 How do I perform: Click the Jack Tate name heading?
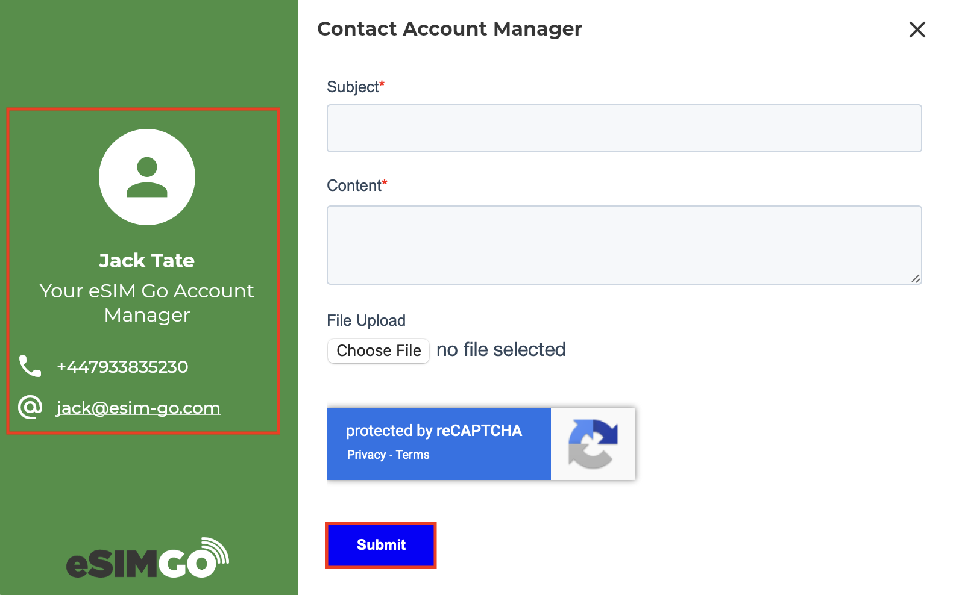(147, 260)
